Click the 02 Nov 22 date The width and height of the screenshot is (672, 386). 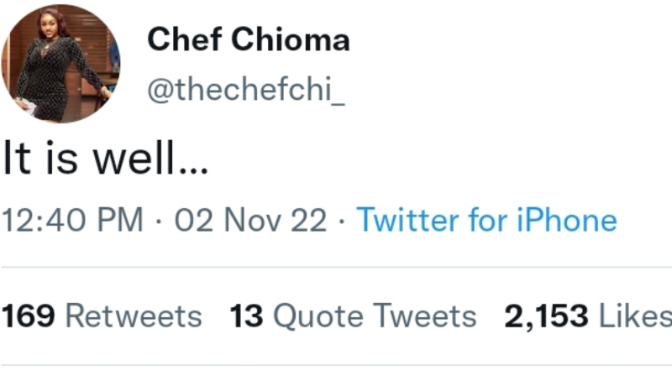click(x=250, y=221)
